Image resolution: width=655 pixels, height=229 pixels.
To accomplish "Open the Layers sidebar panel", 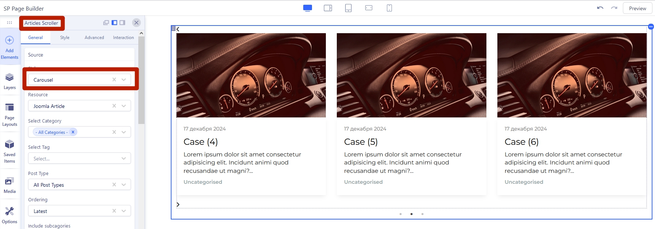I will pyautogui.click(x=9, y=81).
